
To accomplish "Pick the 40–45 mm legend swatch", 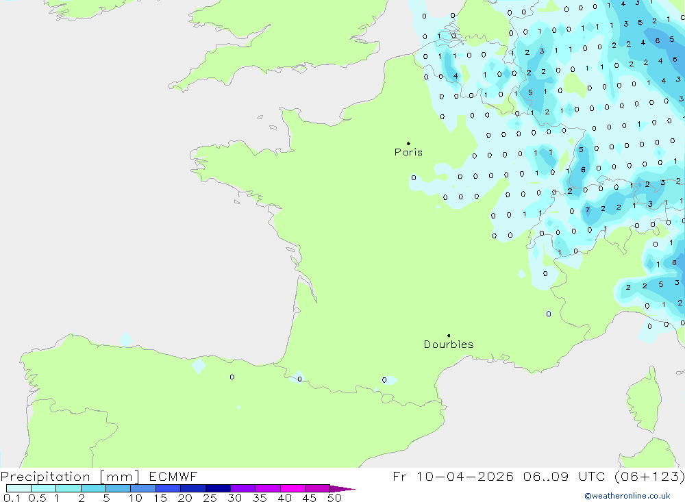I will point(292,488).
